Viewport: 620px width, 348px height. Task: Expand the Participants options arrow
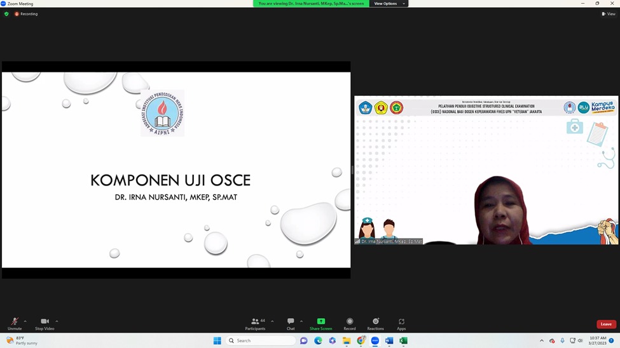point(272,321)
